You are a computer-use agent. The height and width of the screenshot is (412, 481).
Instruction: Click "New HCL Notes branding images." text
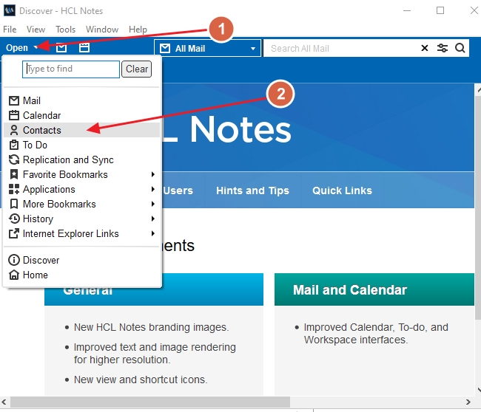(152, 327)
